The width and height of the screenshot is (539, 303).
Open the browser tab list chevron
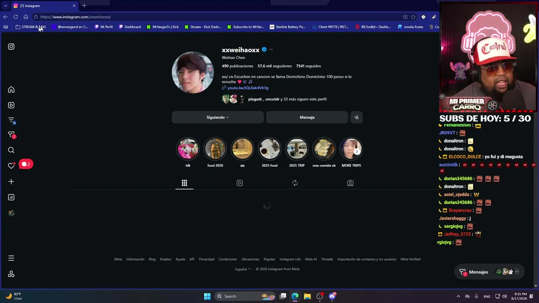click(5, 6)
